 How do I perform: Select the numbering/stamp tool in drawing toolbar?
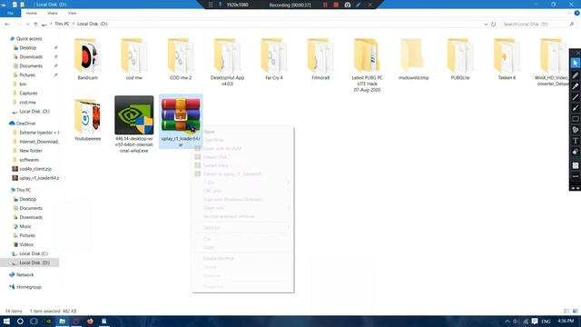575,130
